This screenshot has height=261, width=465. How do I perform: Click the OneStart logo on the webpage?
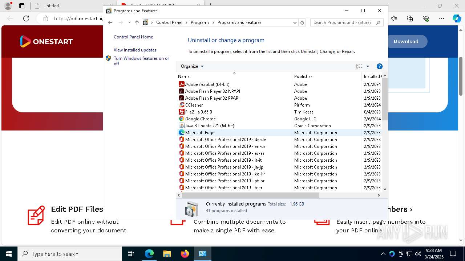(x=46, y=41)
